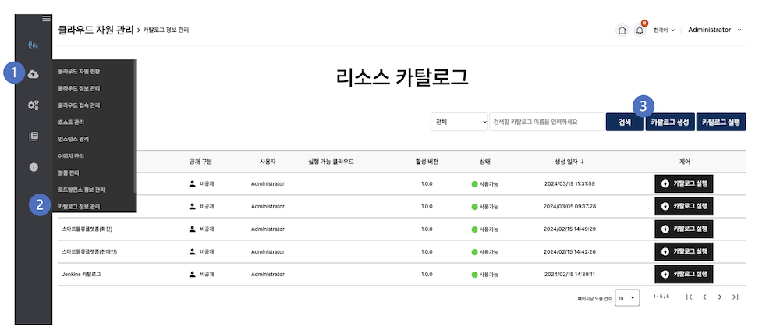The width and height of the screenshot is (780, 327).
Task: Jump to last page of pagination
Action: tap(735, 297)
